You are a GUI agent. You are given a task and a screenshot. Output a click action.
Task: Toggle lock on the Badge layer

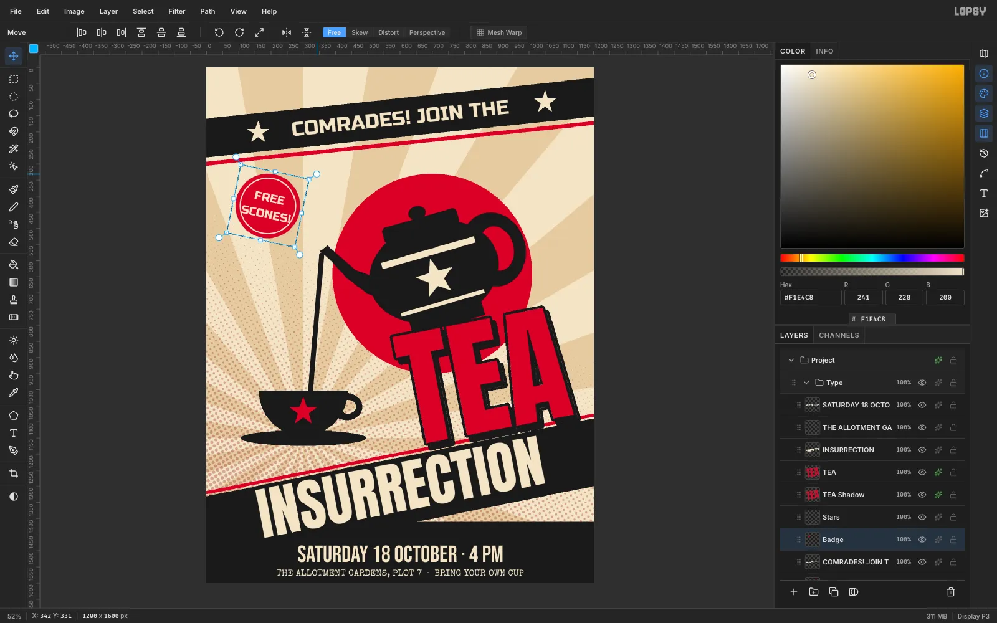point(953,540)
